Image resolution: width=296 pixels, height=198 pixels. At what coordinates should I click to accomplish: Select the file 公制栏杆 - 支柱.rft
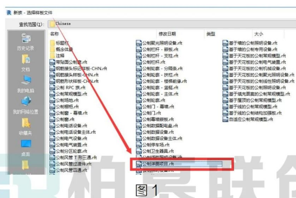coord(157,56)
